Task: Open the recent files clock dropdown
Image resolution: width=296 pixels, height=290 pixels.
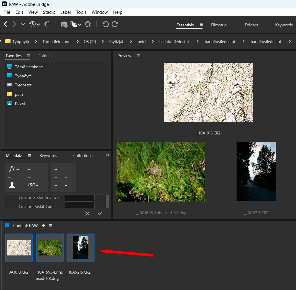Action: point(35,24)
